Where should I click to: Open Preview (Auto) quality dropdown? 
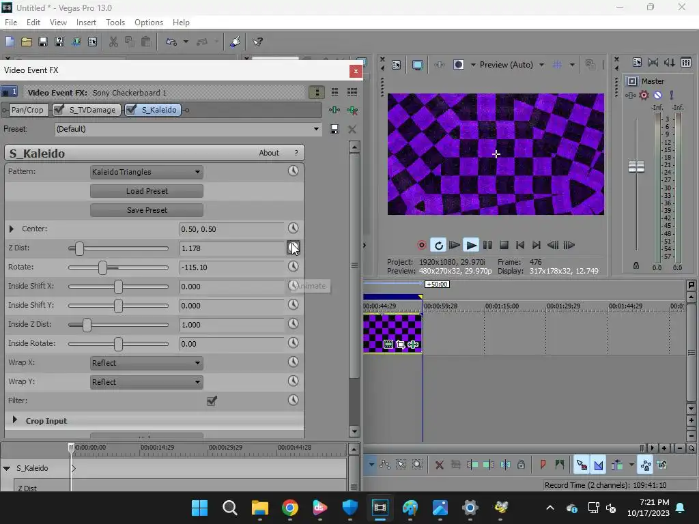(x=541, y=65)
